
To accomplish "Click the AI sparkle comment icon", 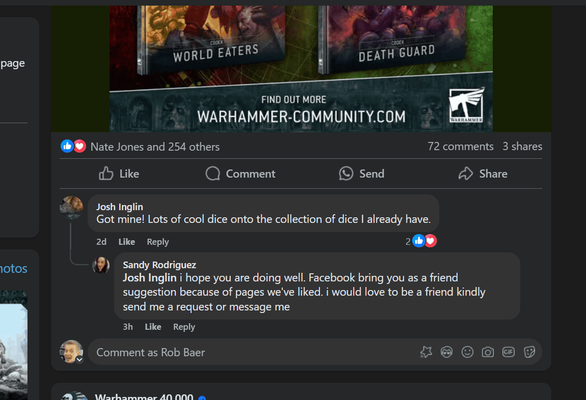I will pyautogui.click(x=426, y=352).
